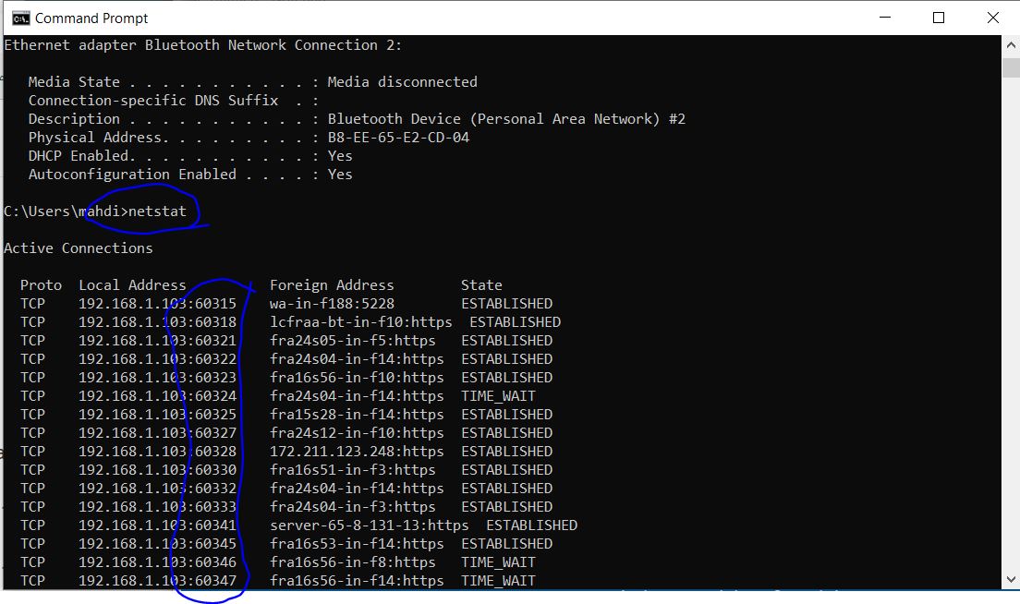
Task: Click the State column header
Action: [481, 285]
